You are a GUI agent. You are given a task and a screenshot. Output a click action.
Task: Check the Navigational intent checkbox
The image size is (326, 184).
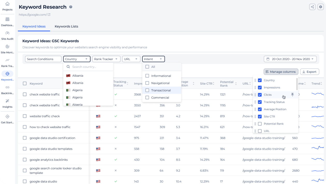click(147, 83)
